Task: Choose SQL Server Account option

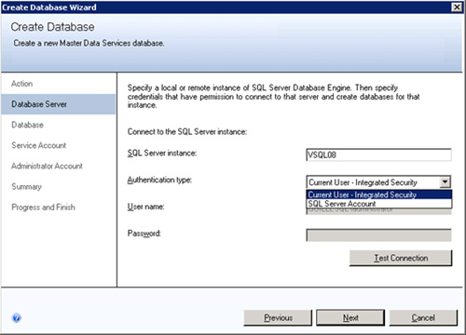Action: 379,204
